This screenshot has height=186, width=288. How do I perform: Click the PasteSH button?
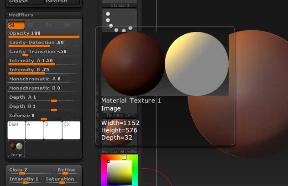[x=62, y=2]
